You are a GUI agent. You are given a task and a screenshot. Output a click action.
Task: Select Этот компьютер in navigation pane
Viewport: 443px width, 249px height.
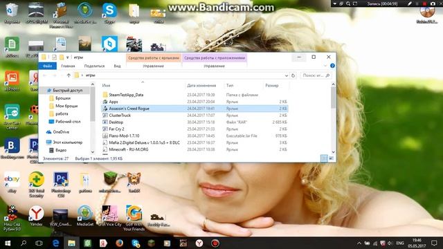coord(68,142)
